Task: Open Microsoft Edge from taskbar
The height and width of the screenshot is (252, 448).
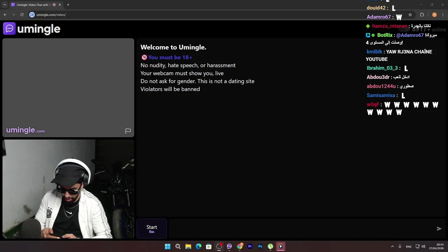Action: (198, 246)
